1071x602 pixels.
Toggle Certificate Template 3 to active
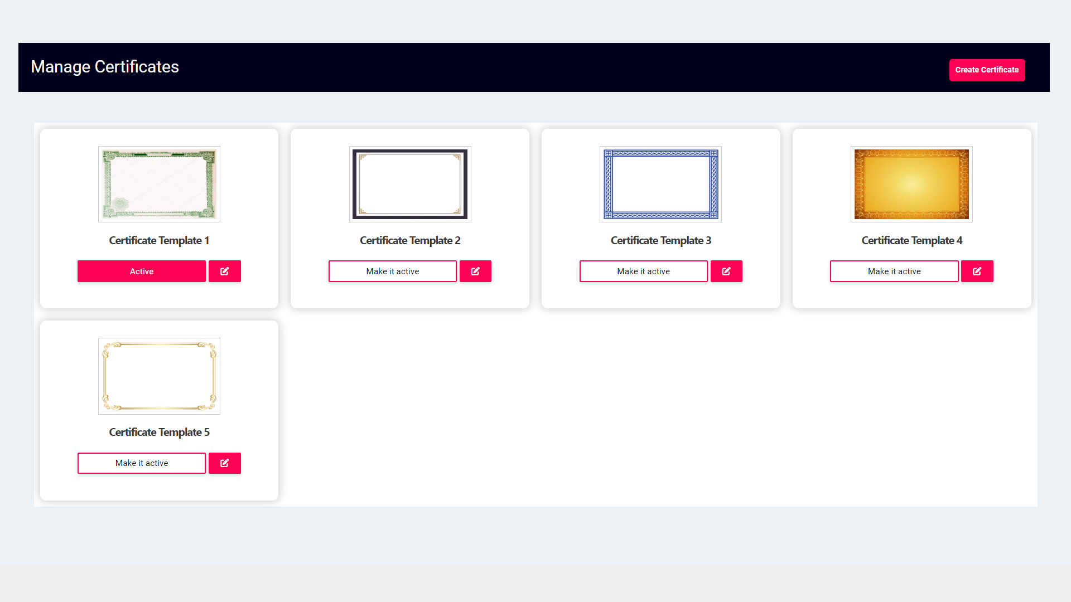coord(644,271)
